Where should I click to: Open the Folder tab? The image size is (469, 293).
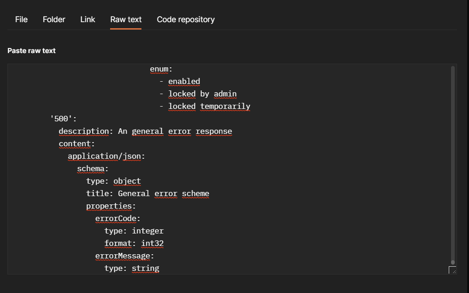pyautogui.click(x=54, y=19)
